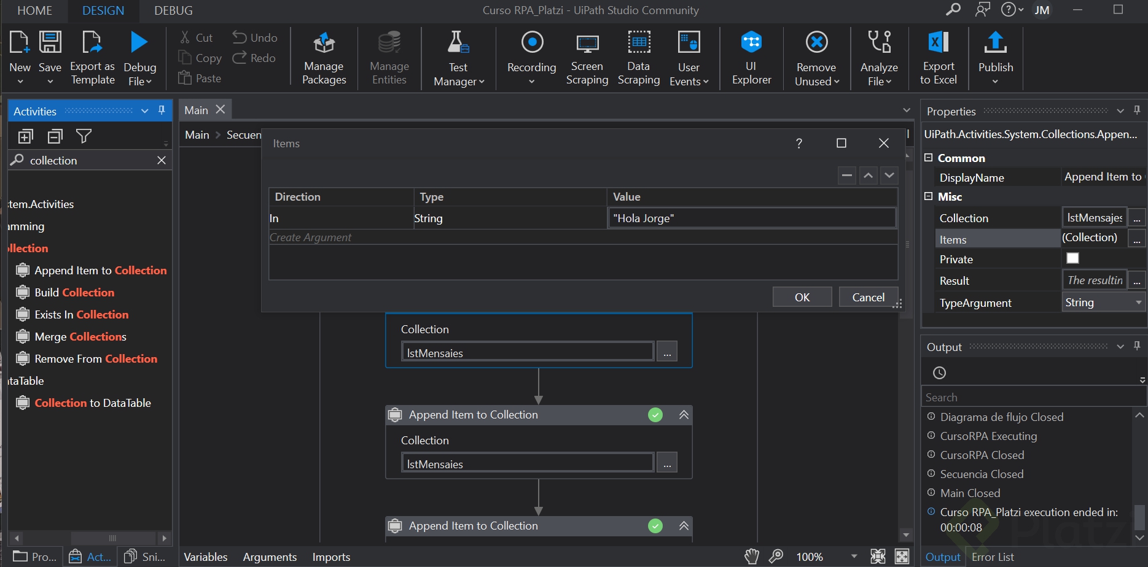This screenshot has width=1148, height=567.
Task: Pin the Output panel
Action: [1137, 346]
